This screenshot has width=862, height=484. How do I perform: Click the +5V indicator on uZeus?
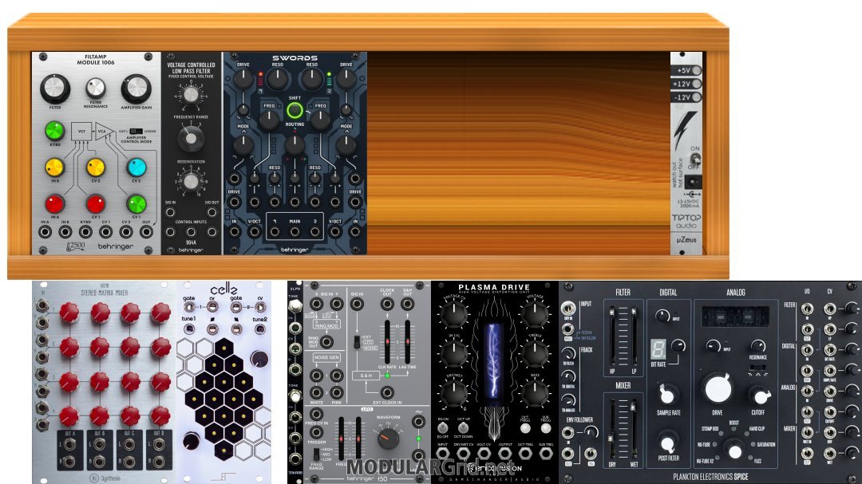697,70
